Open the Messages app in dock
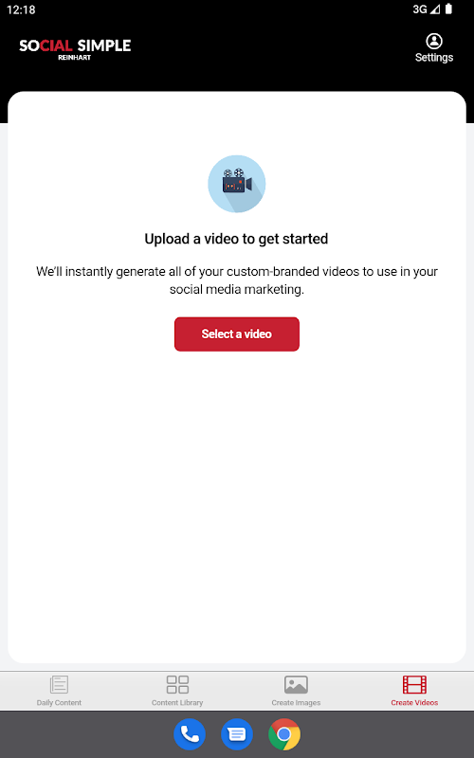The height and width of the screenshot is (758, 474). 237,734
